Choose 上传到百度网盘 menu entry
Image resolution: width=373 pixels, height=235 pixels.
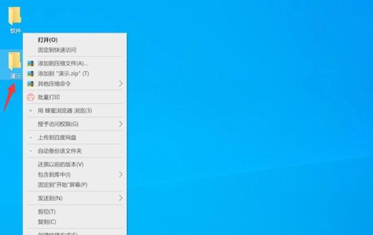(74, 137)
